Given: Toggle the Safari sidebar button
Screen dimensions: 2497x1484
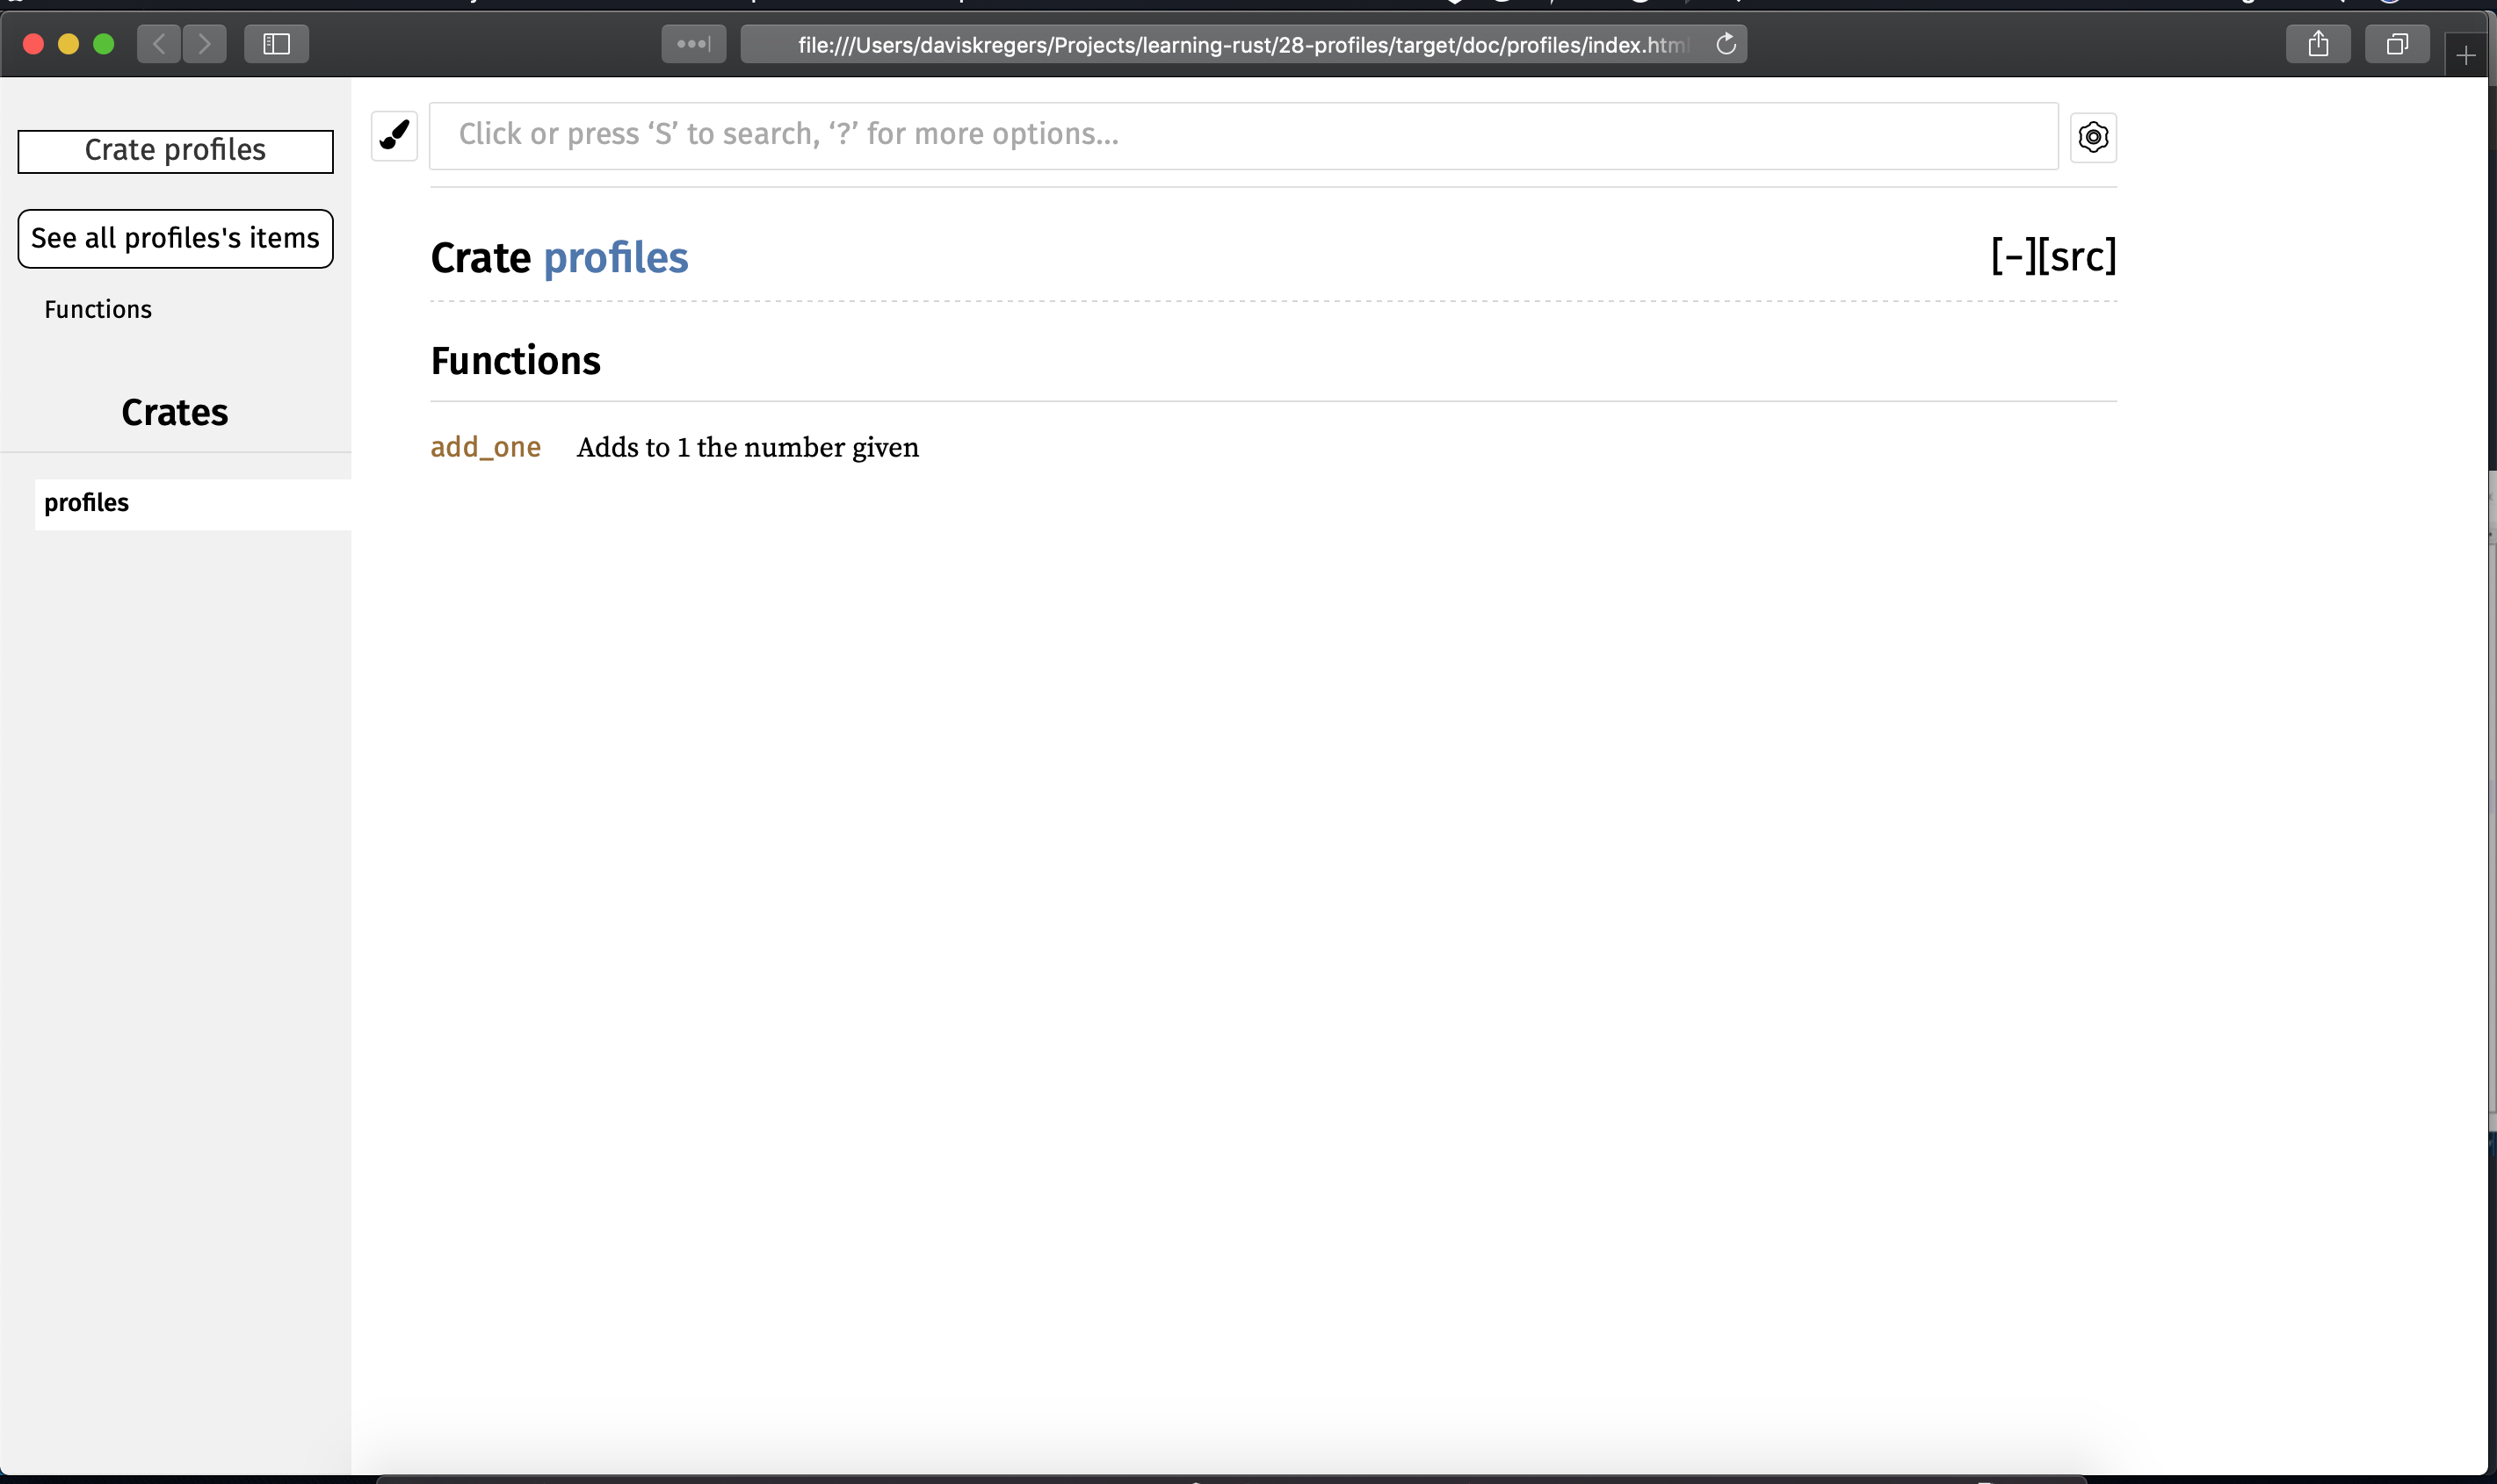Looking at the screenshot, I should pos(276,44).
